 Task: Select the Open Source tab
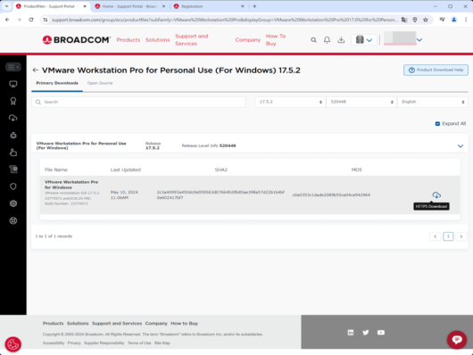click(x=100, y=83)
